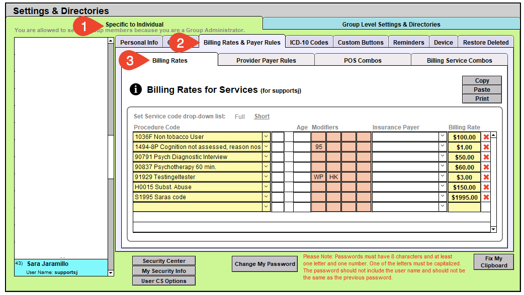Delete the H0015 Subst. Abuse row

tap(486, 187)
